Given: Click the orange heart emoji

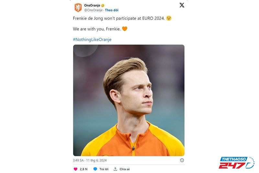Looking at the screenshot, I should 125,29.
